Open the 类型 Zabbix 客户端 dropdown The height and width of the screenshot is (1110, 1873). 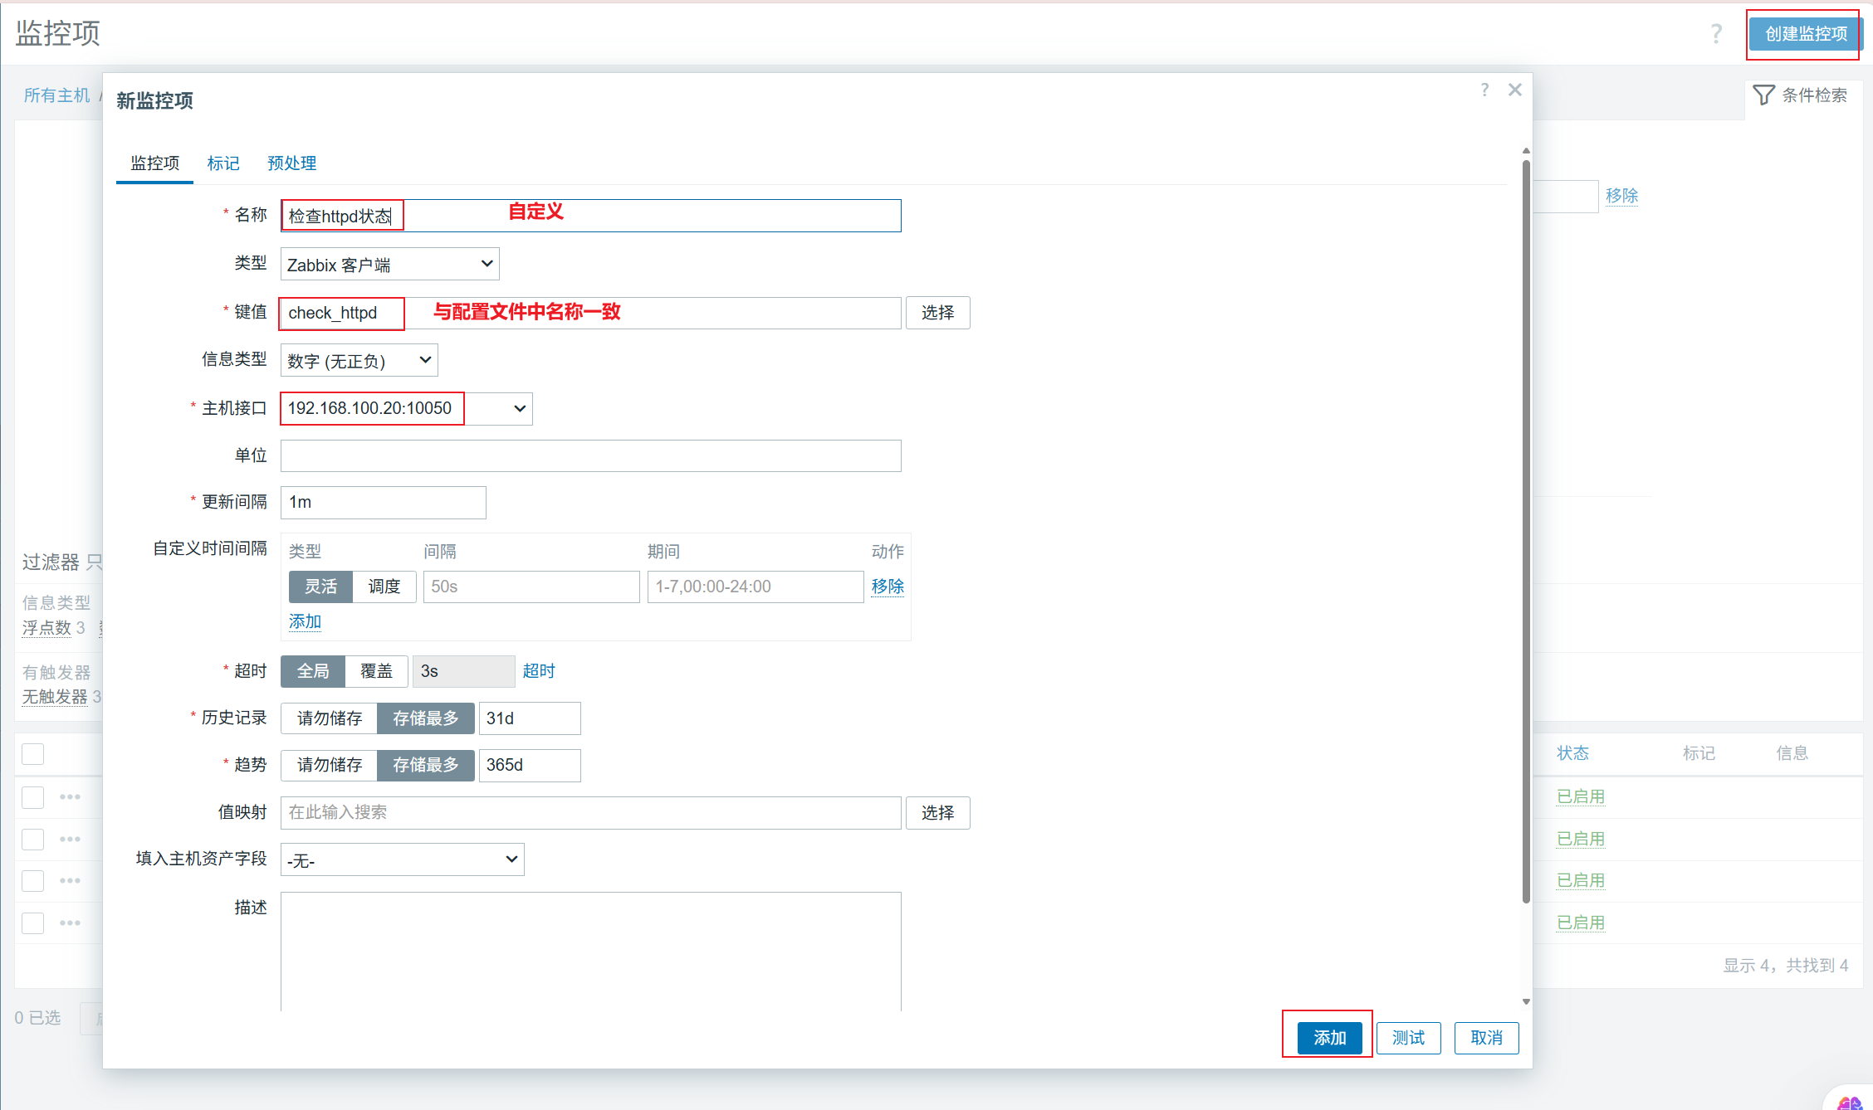389,265
